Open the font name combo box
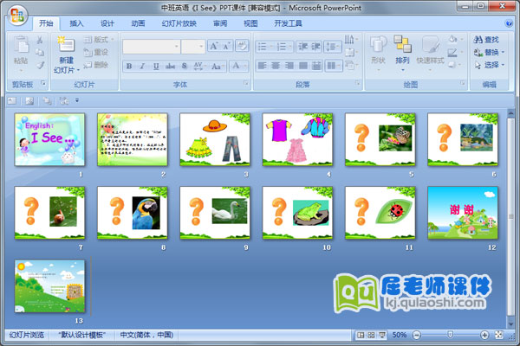The height and width of the screenshot is (346, 520). (x=151, y=47)
